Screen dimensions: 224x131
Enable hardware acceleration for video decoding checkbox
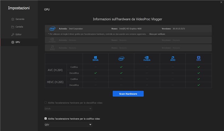pos(46,102)
